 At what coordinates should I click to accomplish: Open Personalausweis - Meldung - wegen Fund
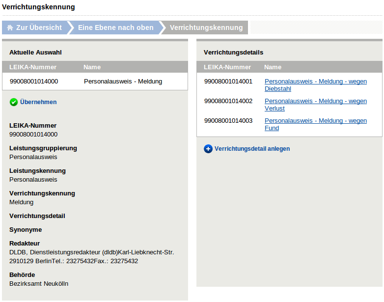click(x=316, y=124)
